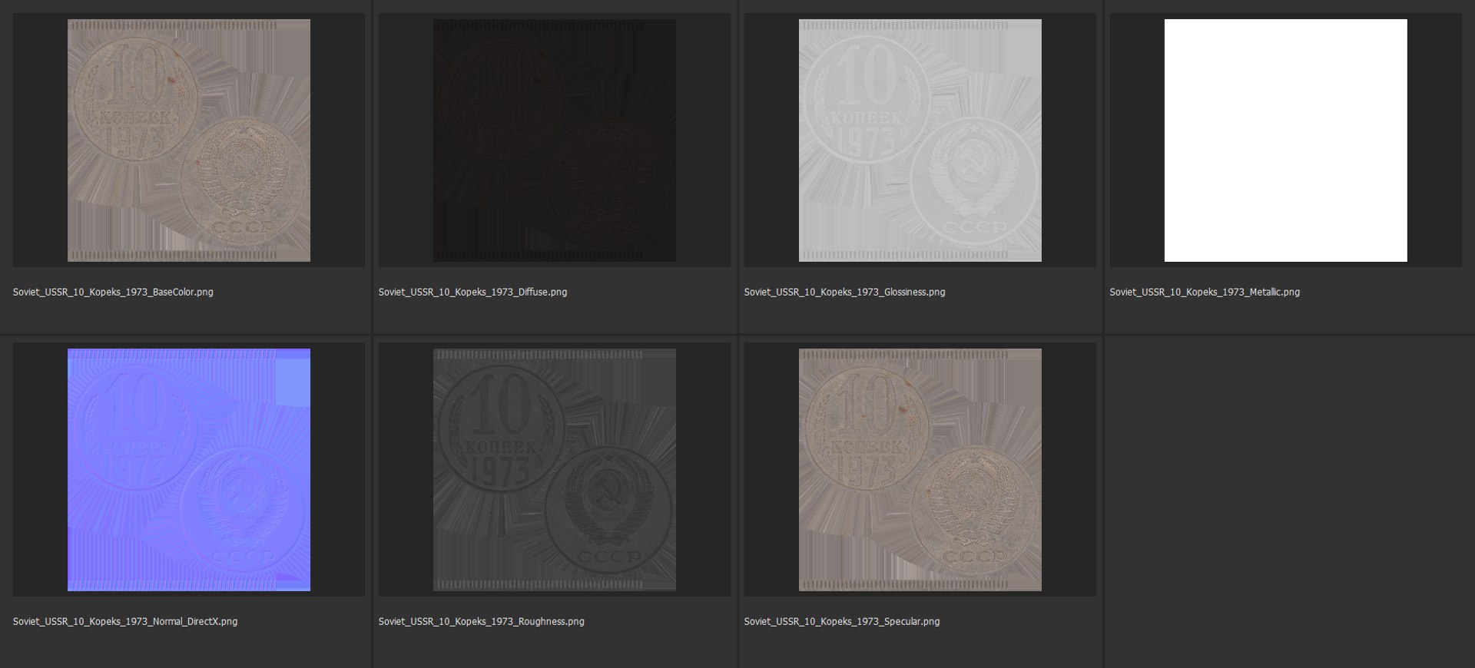Click the filename Soviet_USSR_10_Kopeks_1973_Roughness.png

click(481, 621)
